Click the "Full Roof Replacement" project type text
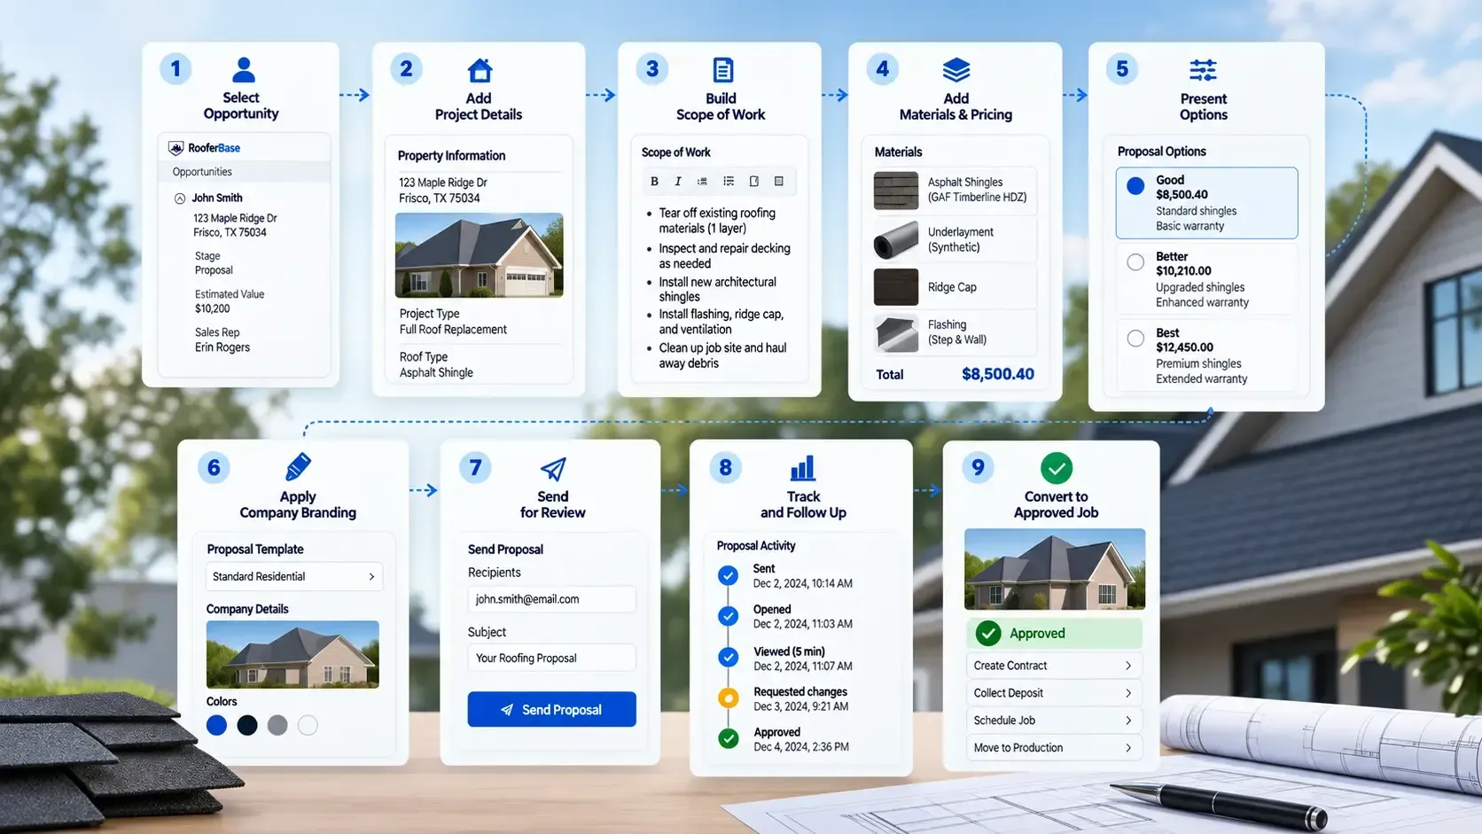Image resolution: width=1482 pixels, height=834 pixels. point(453,330)
